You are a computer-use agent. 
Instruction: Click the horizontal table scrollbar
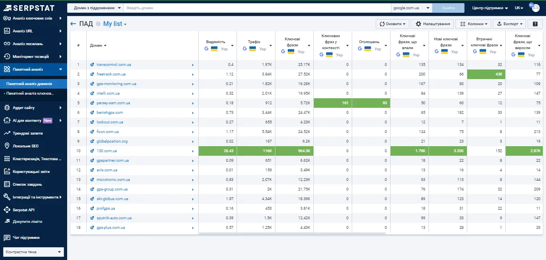(x=292, y=234)
